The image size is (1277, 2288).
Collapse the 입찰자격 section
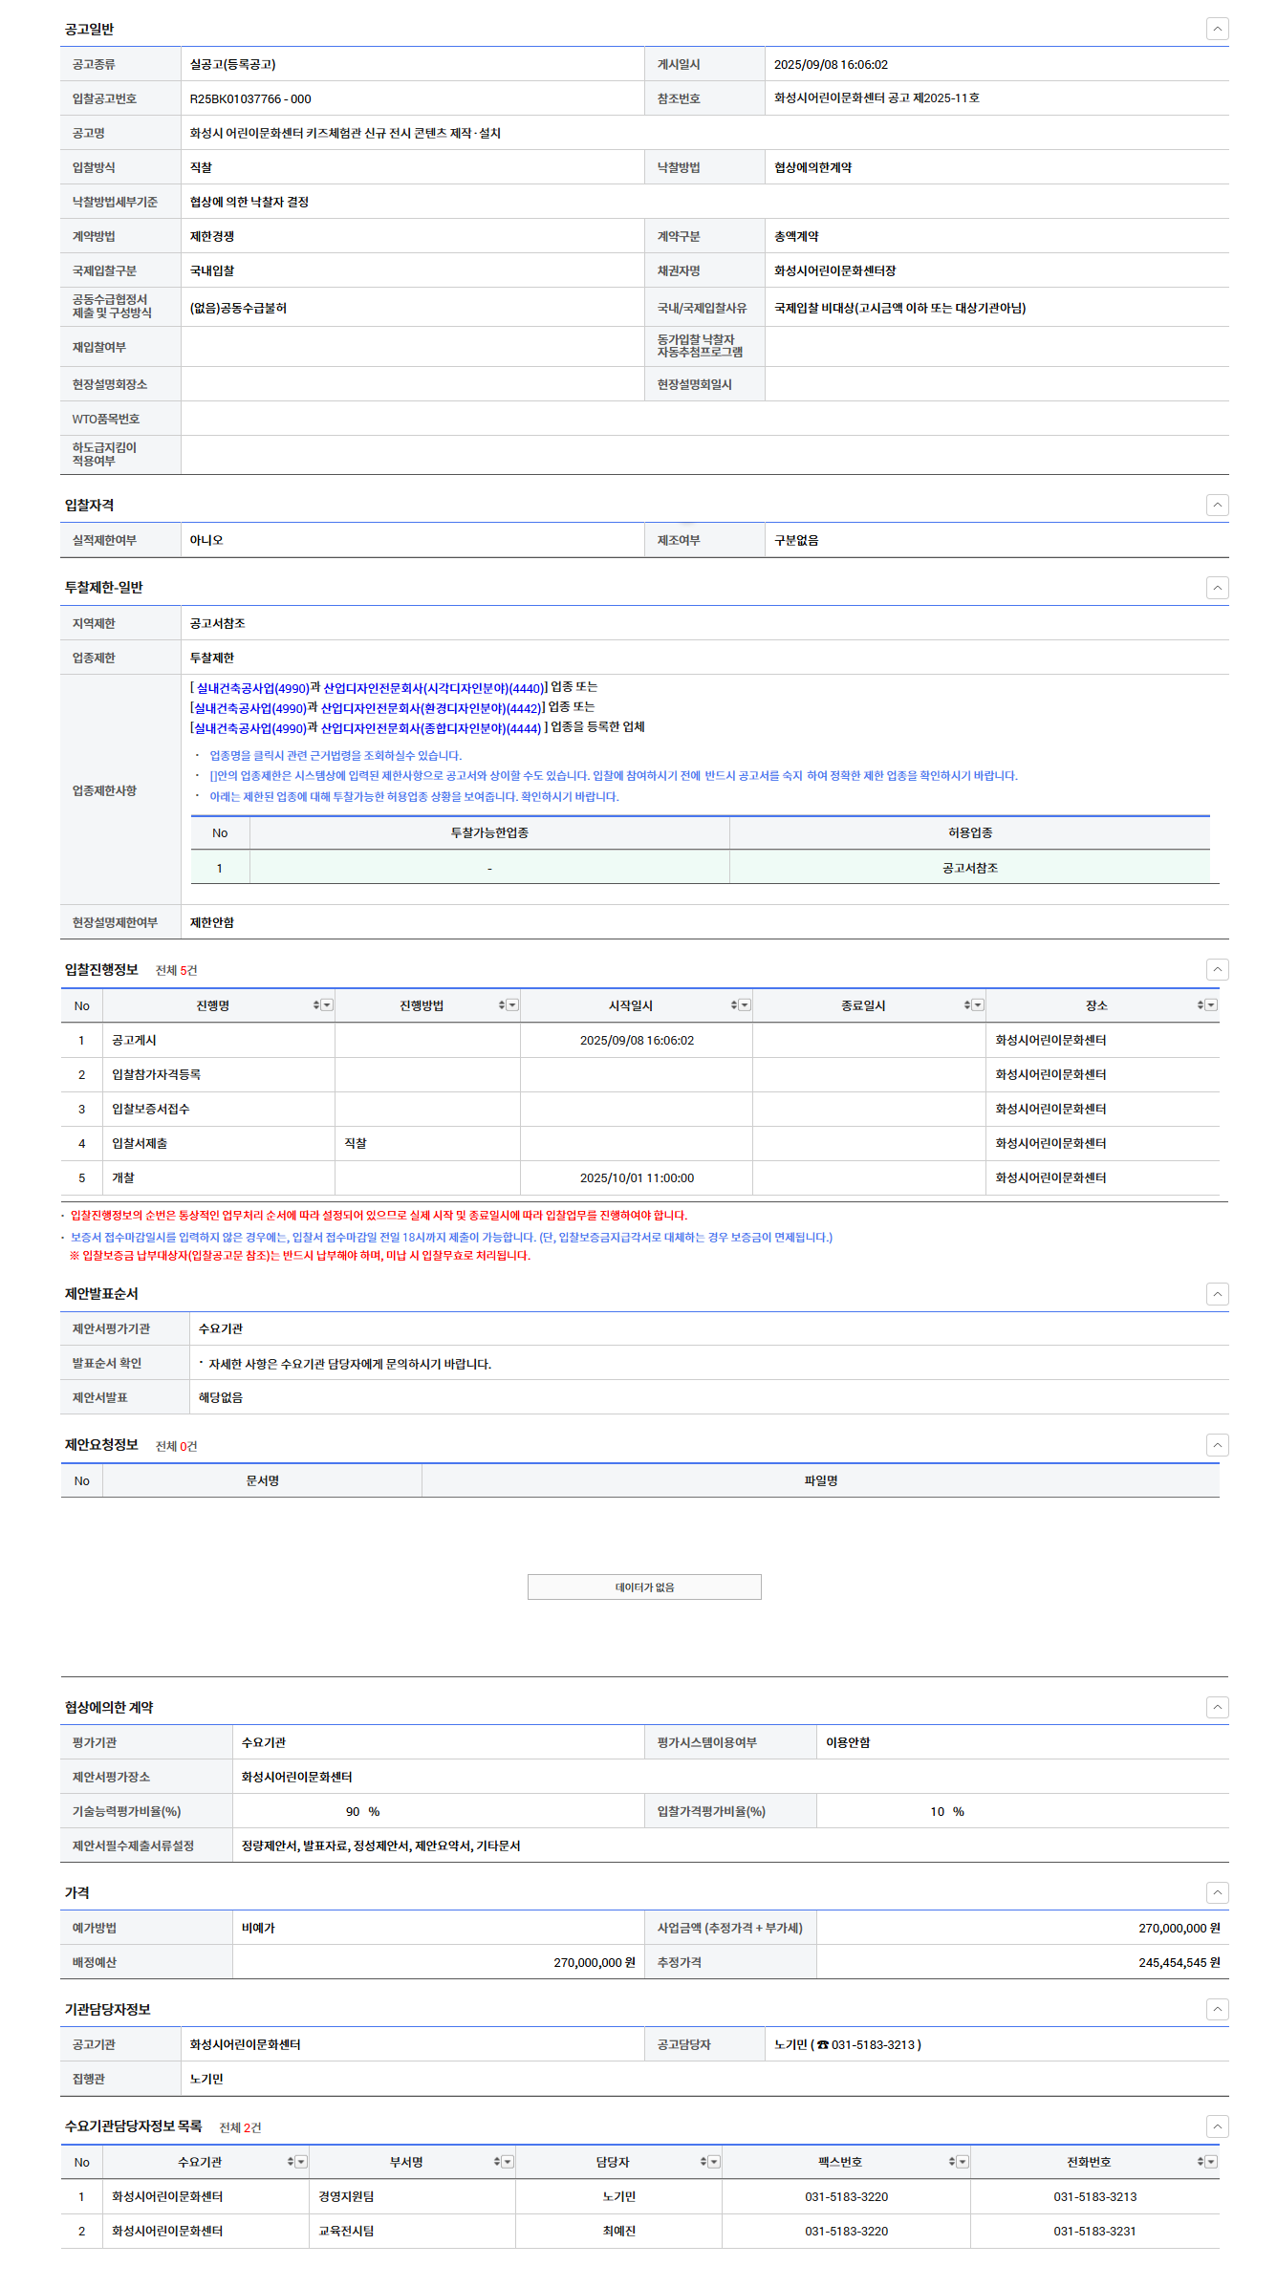point(1217,505)
